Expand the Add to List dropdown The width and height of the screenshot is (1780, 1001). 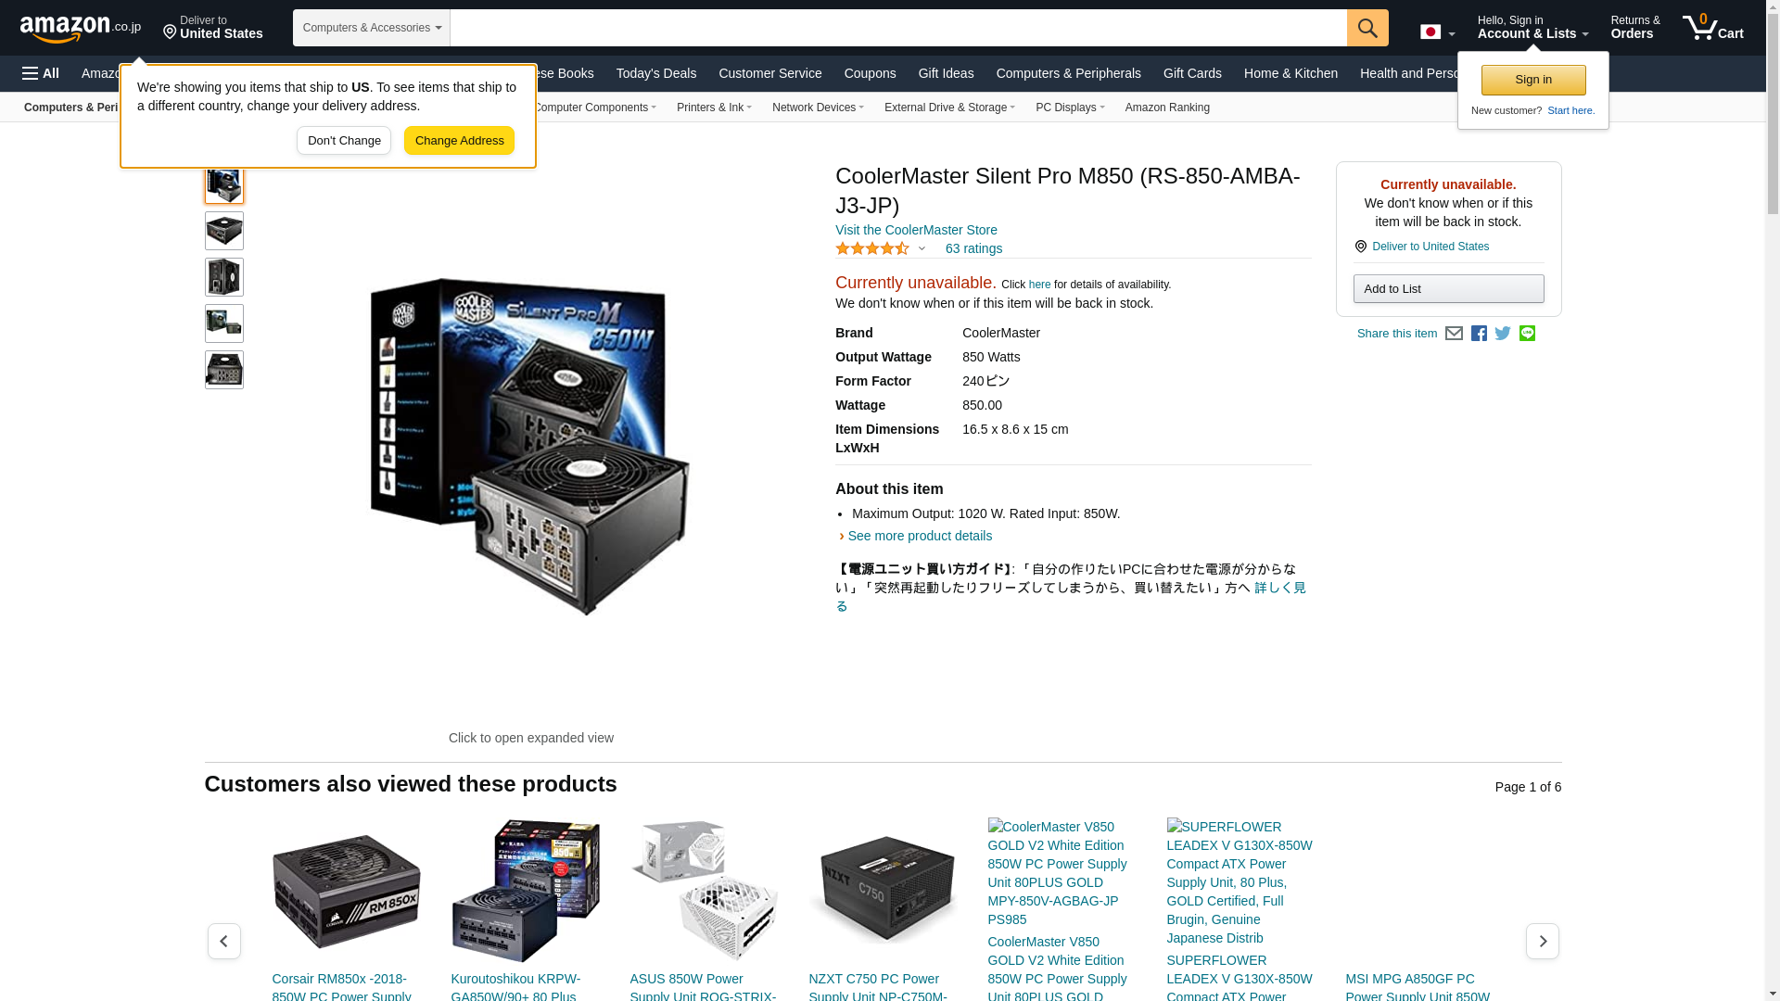pyautogui.click(x=1448, y=289)
